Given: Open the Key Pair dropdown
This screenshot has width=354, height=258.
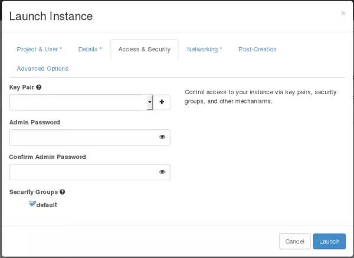Looking at the screenshot, I should click(x=81, y=102).
